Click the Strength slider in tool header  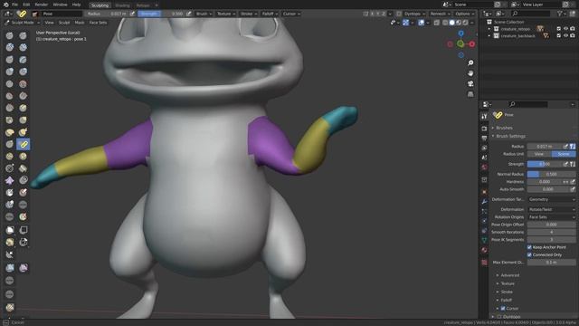point(161,14)
